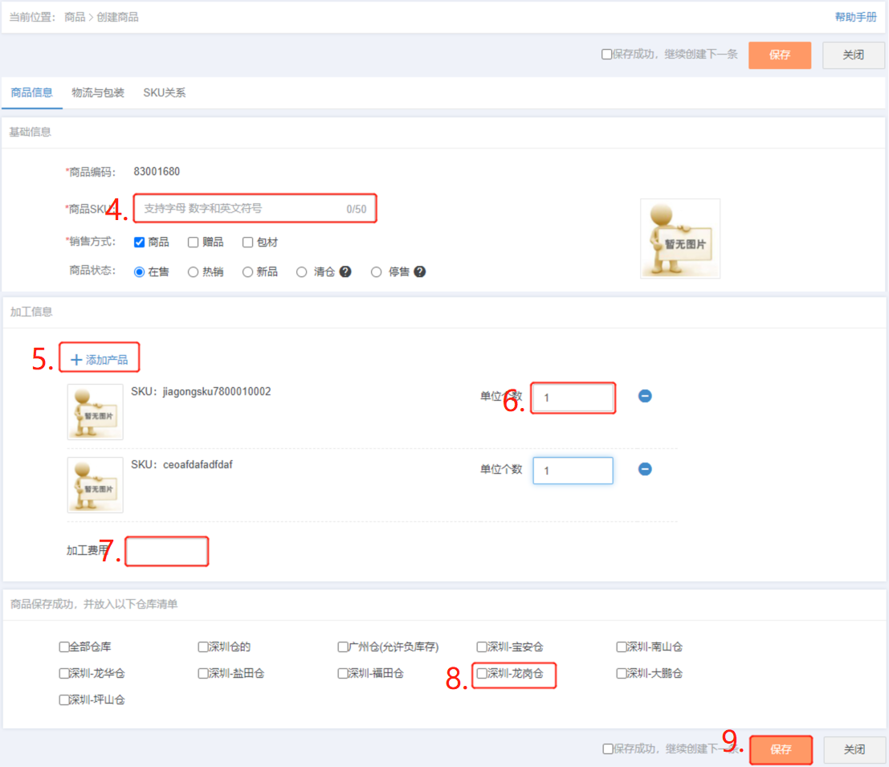
Task: Check the 全部仓库 checkbox
Action: tap(64, 647)
